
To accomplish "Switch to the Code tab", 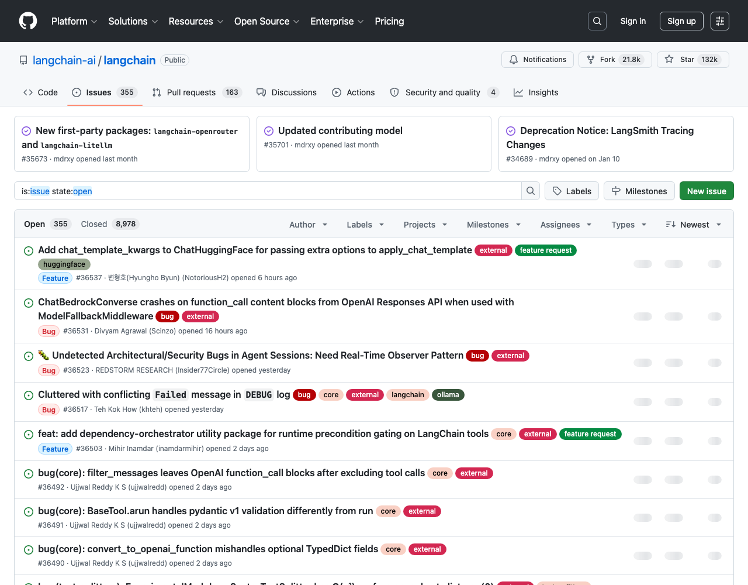I will point(40,92).
